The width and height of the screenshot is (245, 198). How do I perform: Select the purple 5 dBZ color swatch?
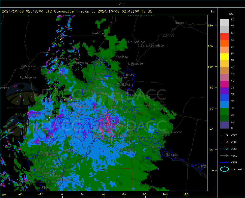(224, 125)
